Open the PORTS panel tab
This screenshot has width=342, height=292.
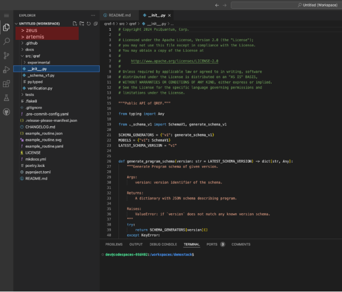tap(212, 244)
